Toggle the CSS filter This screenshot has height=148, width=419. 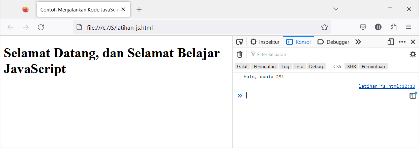pos(337,66)
